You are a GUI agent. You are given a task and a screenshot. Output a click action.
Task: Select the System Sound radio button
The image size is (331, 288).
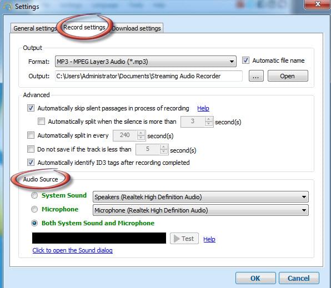pos(34,195)
